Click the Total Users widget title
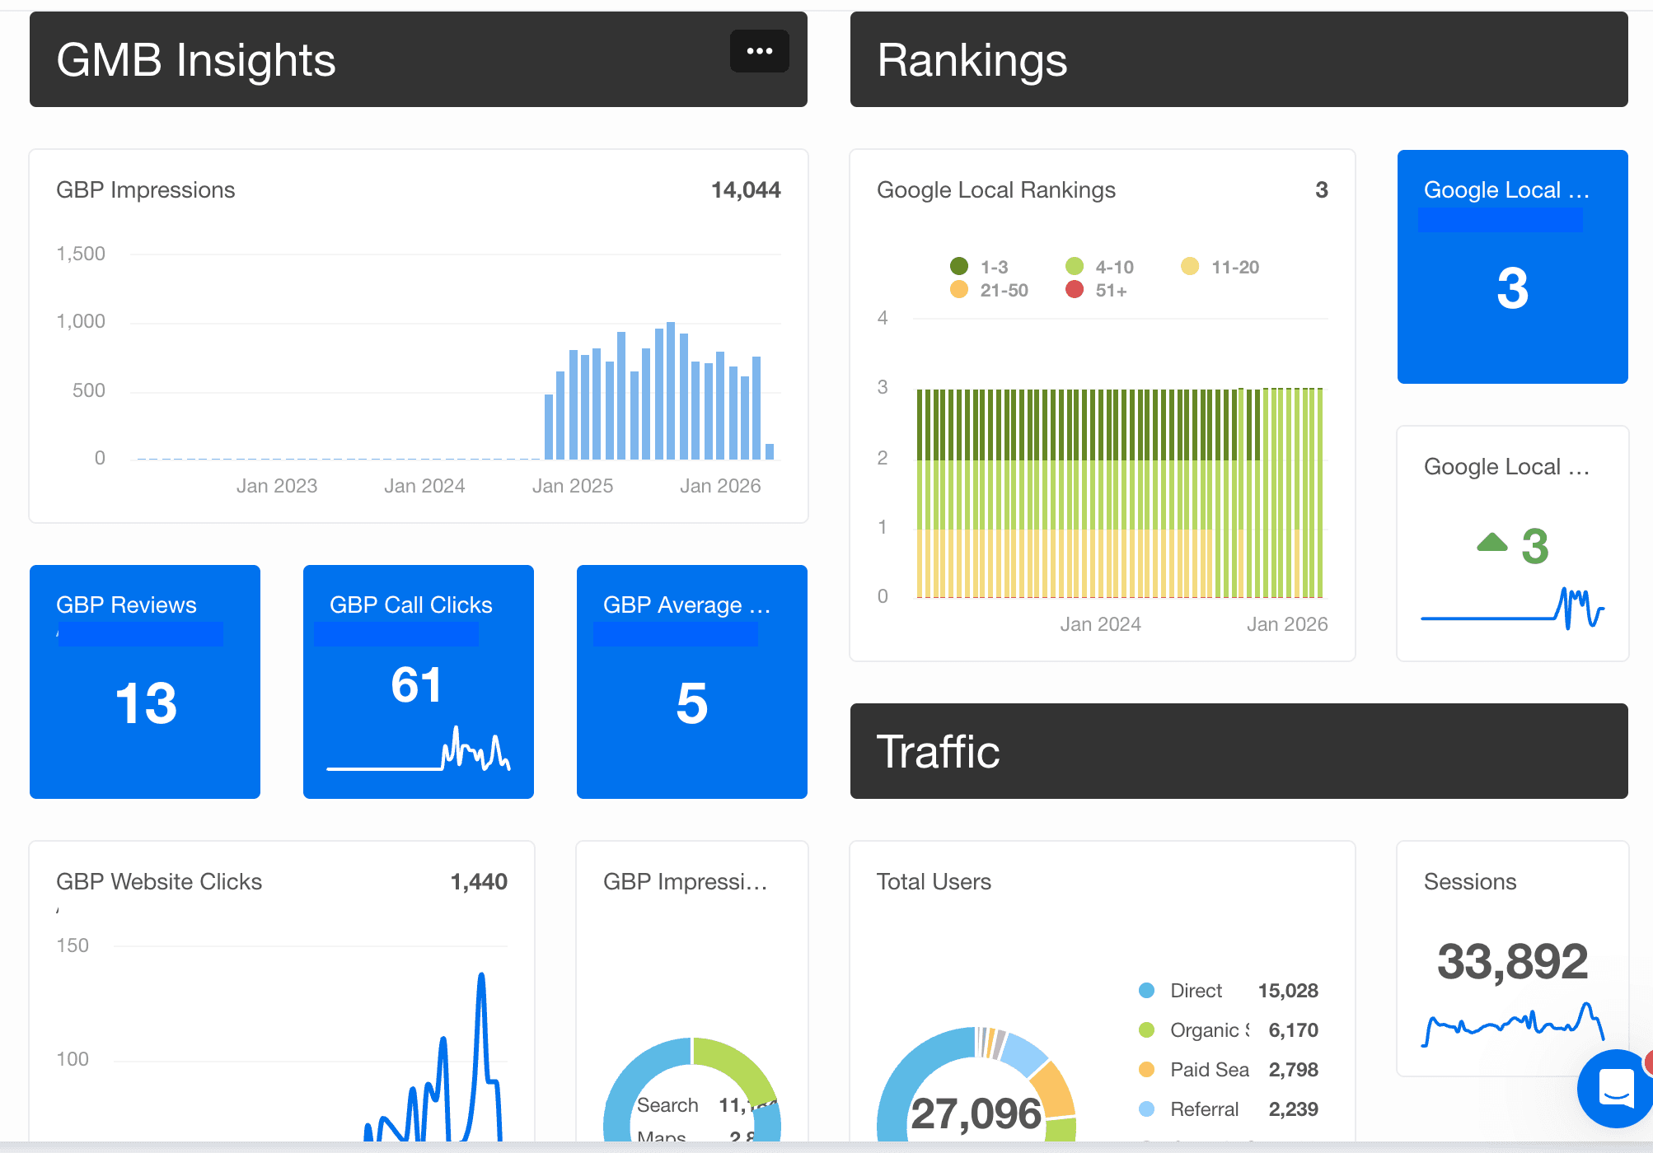This screenshot has width=1653, height=1153. 934,882
